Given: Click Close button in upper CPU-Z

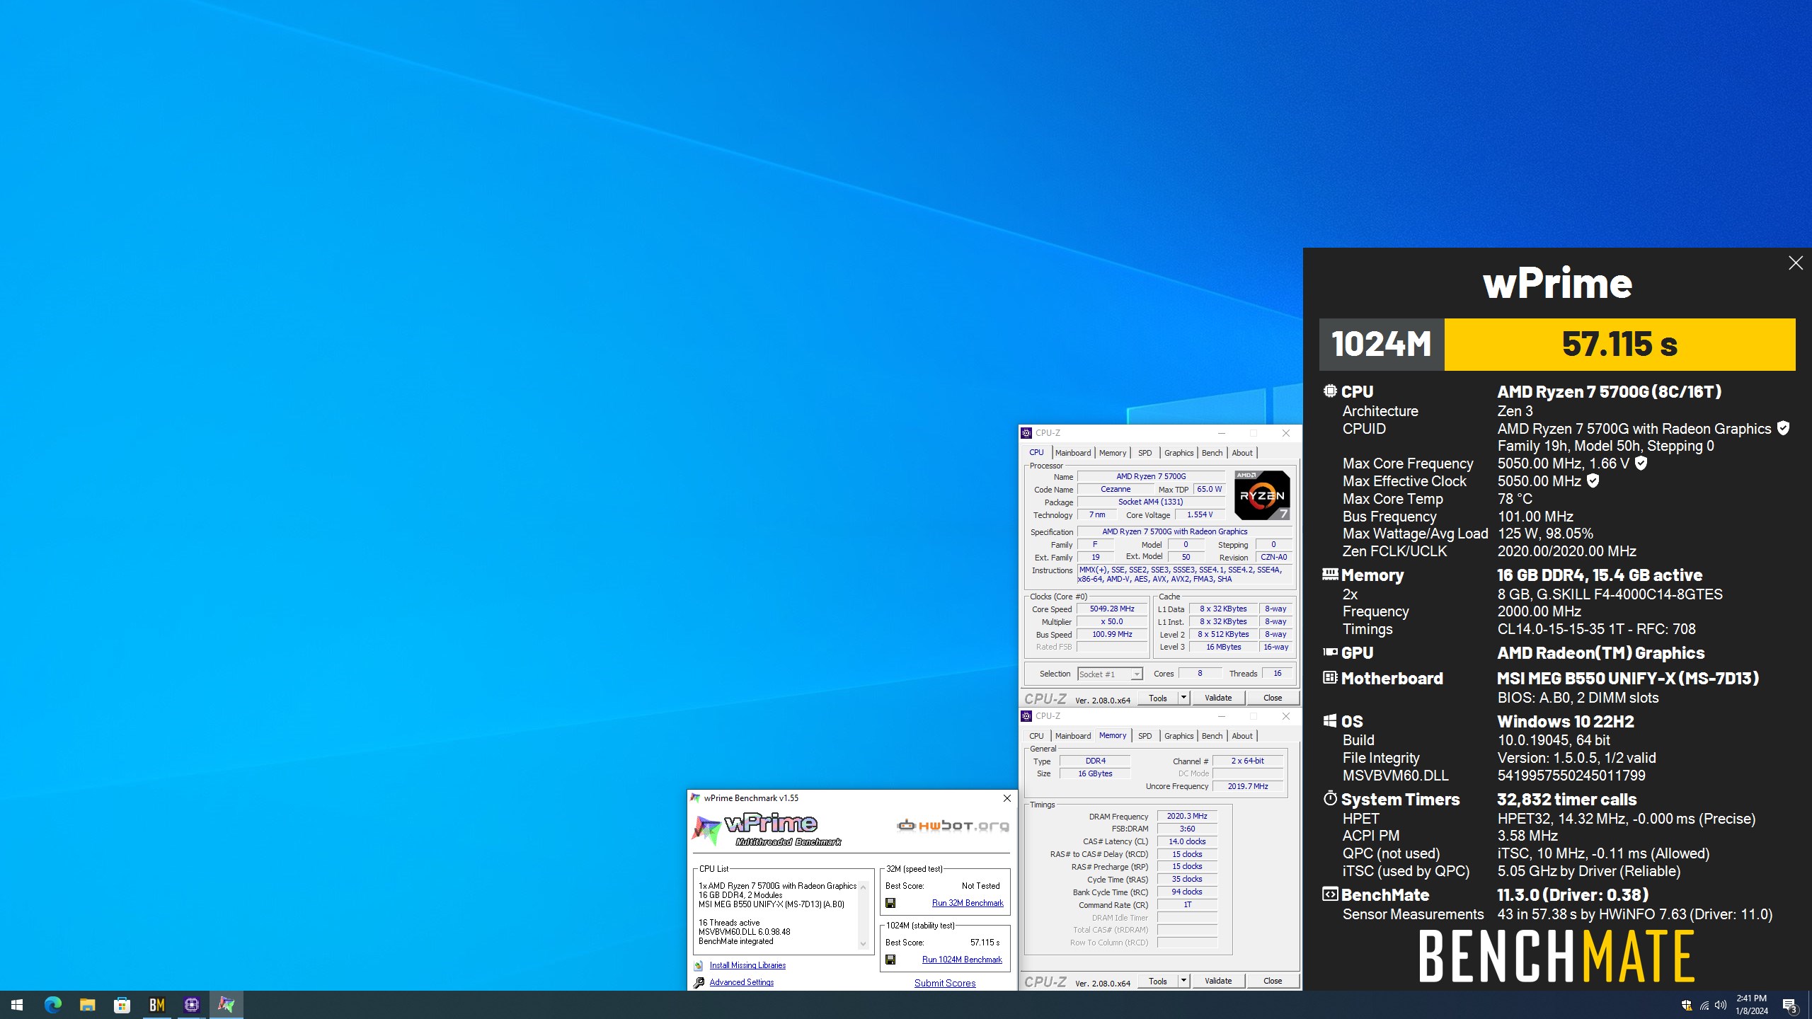Looking at the screenshot, I should (1273, 698).
